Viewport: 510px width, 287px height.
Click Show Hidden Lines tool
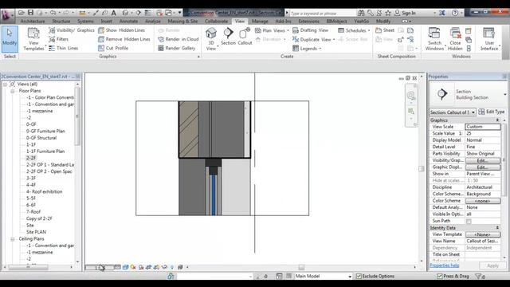122,30
